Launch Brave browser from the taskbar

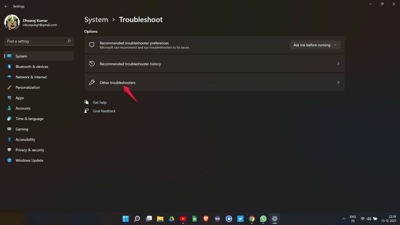pyautogui.click(x=206, y=219)
